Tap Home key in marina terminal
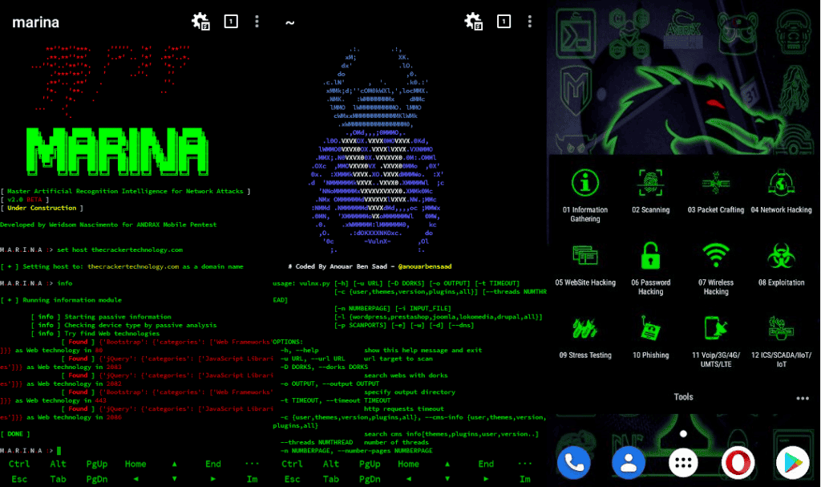 coord(135,464)
